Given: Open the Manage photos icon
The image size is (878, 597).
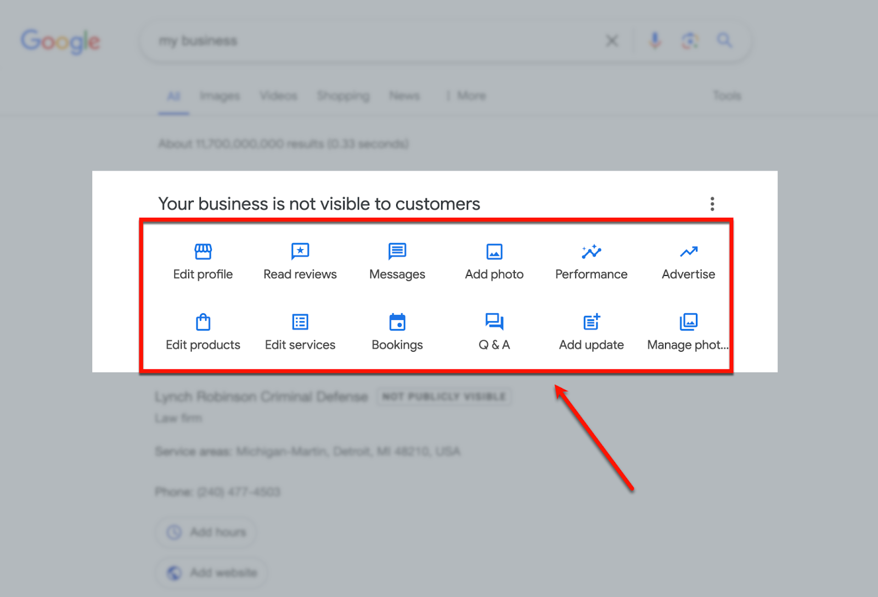Looking at the screenshot, I should (x=688, y=322).
